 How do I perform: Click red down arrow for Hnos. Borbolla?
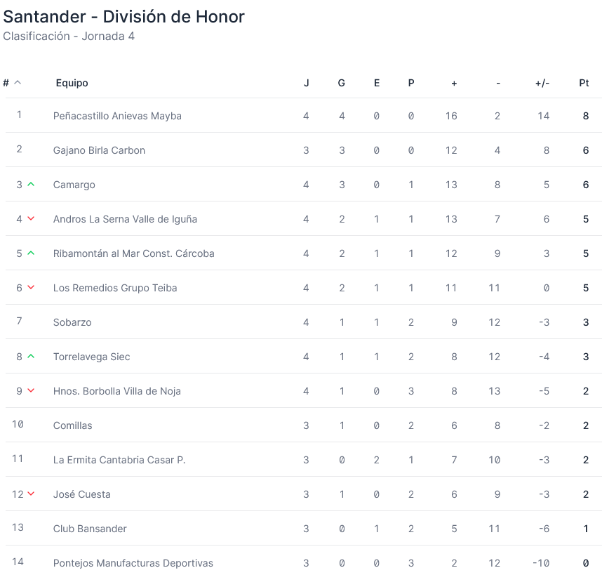31,391
